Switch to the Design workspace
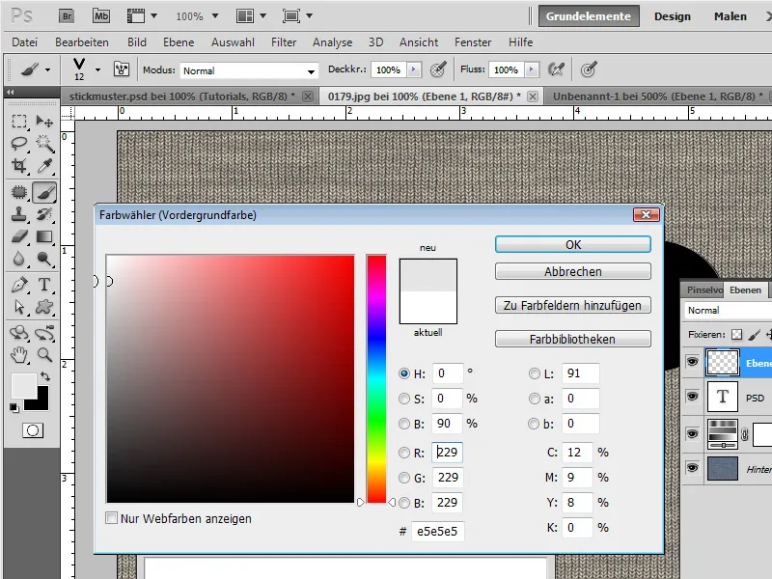 click(x=672, y=16)
